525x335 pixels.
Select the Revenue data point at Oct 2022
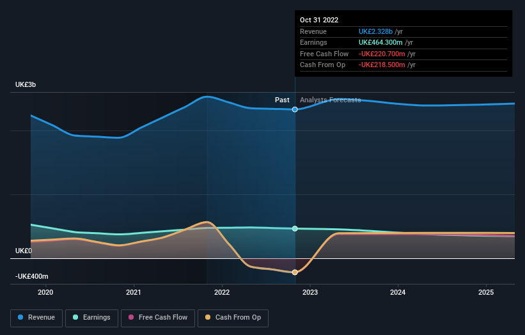coord(295,109)
